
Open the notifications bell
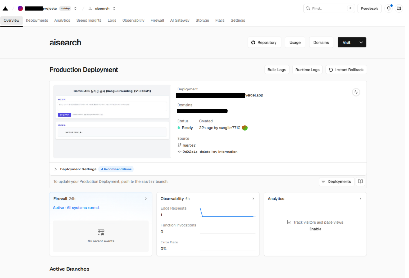388,9
